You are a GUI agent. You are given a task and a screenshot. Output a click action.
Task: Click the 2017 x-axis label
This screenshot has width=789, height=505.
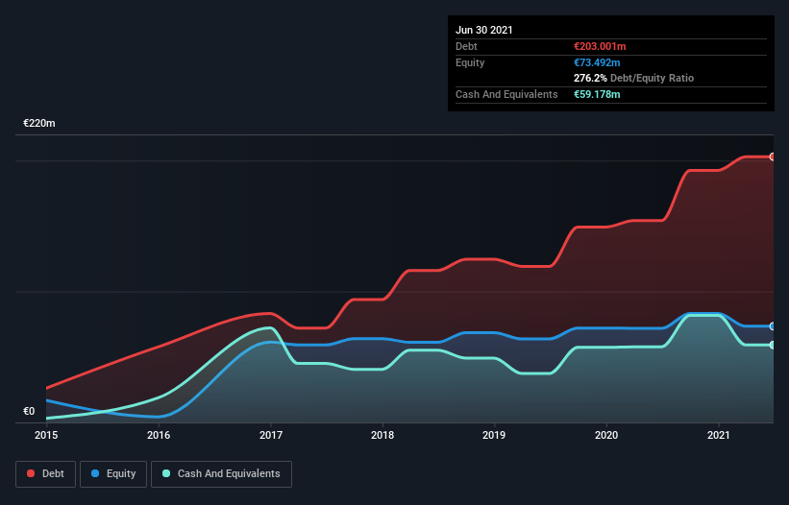point(271,435)
